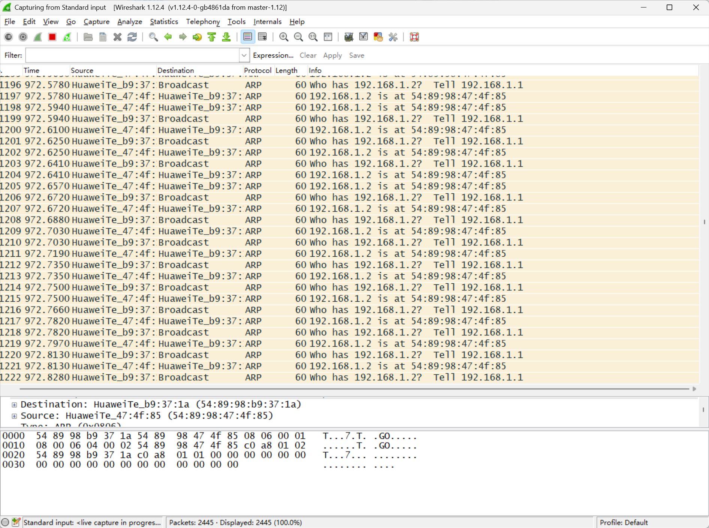Expand the Destination HuaweiTe_b9:37:1a tree node
709x528 pixels.
click(14, 405)
